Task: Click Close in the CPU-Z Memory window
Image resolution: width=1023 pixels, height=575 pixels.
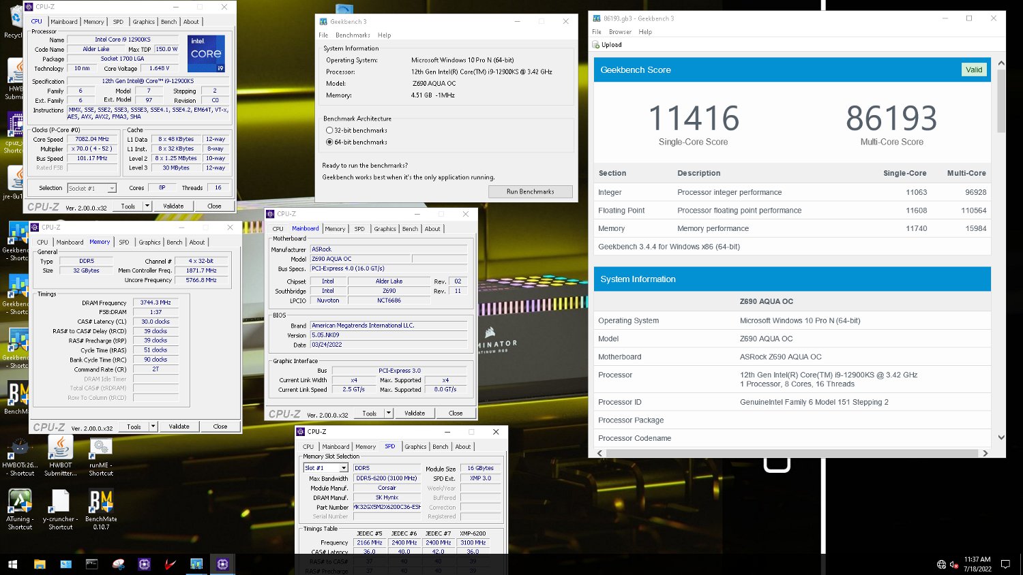Action: coord(220,426)
